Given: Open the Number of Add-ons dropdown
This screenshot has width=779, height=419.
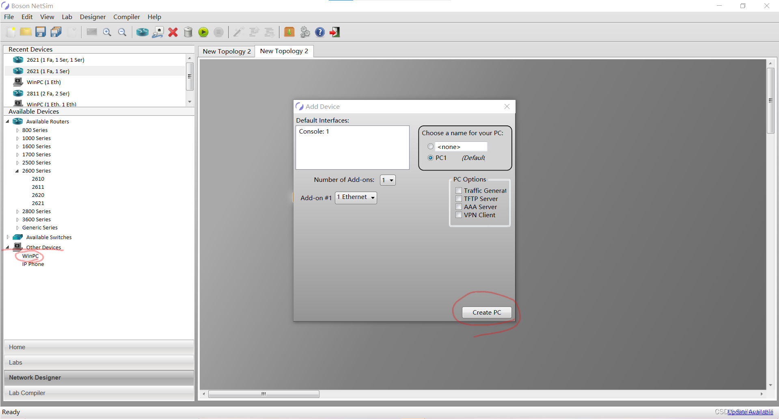Looking at the screenshot, I should click(x=388, y=180).
